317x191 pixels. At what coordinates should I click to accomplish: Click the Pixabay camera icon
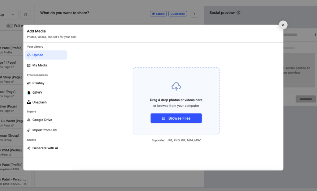click(29, 83)
